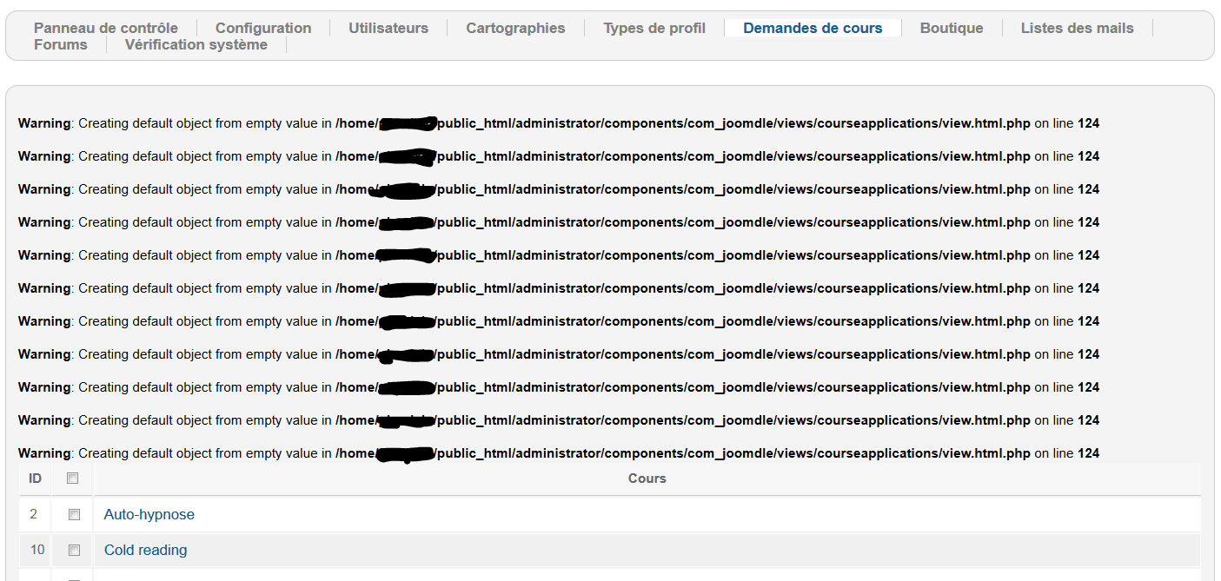Open the Auto-hypnose course link

coord(149,515)
